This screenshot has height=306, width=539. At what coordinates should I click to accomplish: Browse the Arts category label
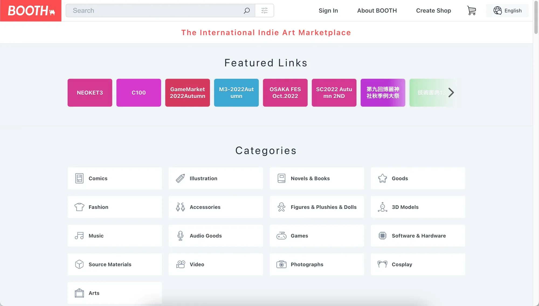tap(94, 293)
